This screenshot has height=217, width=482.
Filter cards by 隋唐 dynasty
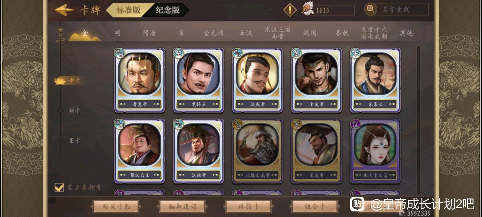[149, 33]
